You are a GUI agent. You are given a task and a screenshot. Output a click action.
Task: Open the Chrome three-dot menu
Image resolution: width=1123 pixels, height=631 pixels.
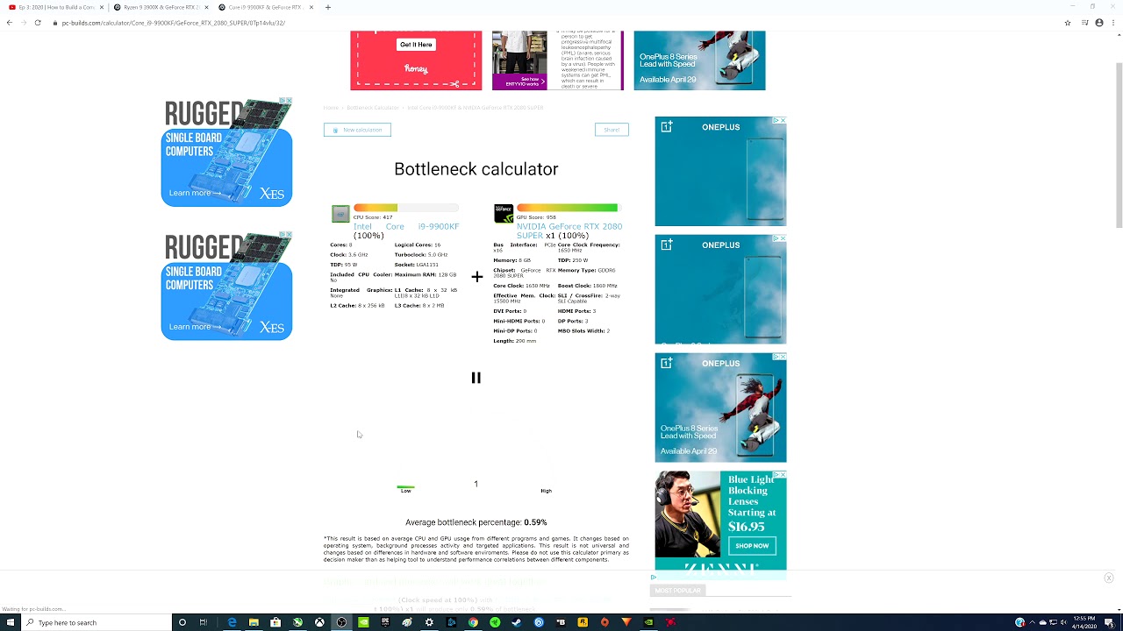[1112, 23]
